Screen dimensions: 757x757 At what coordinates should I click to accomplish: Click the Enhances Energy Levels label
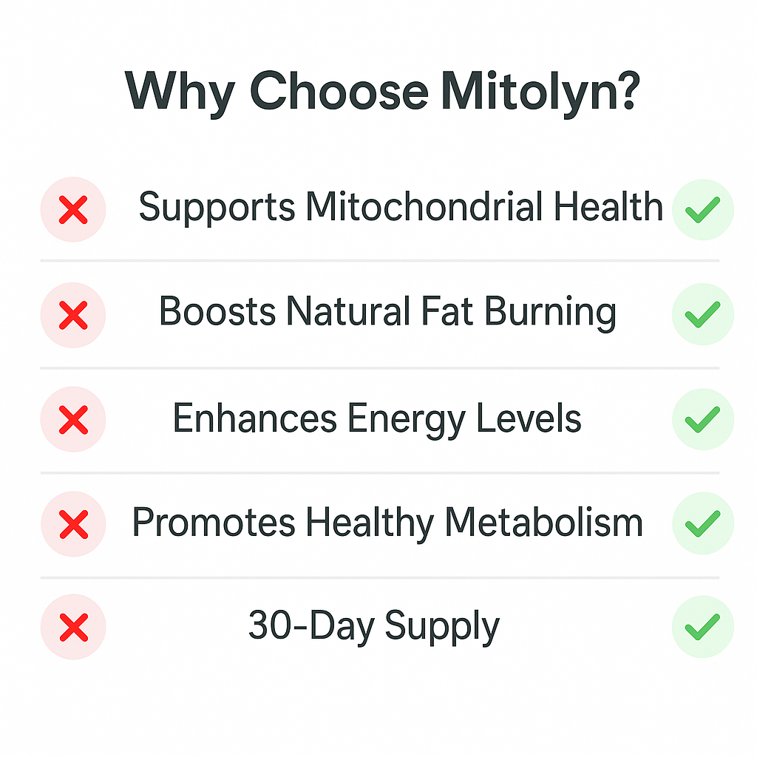[x=377, y=419]
